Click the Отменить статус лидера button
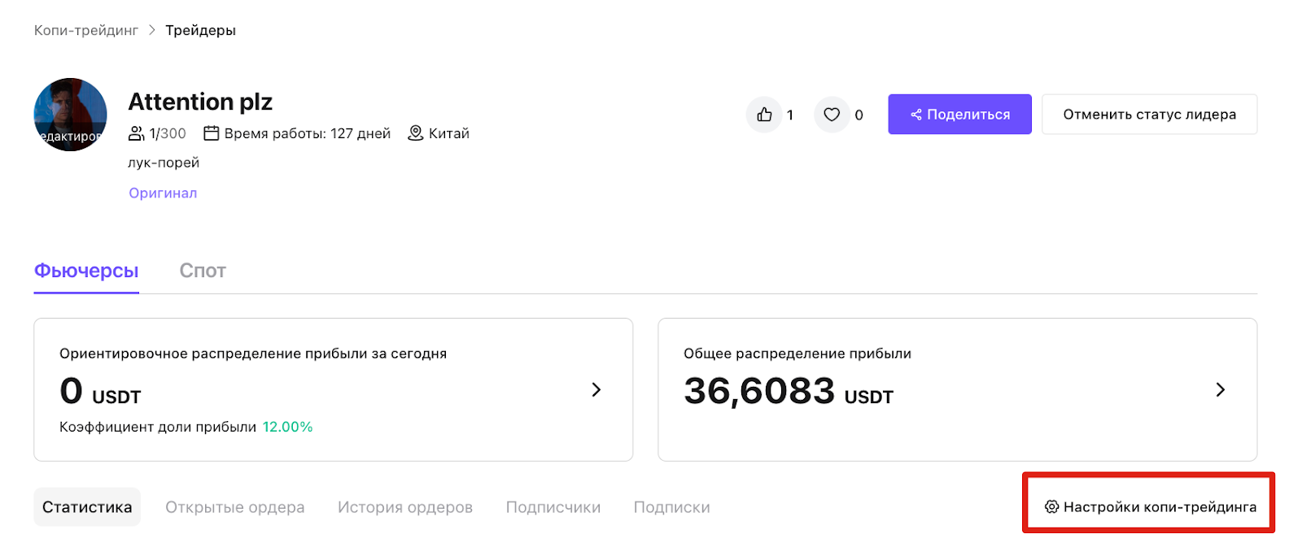 1149,115
